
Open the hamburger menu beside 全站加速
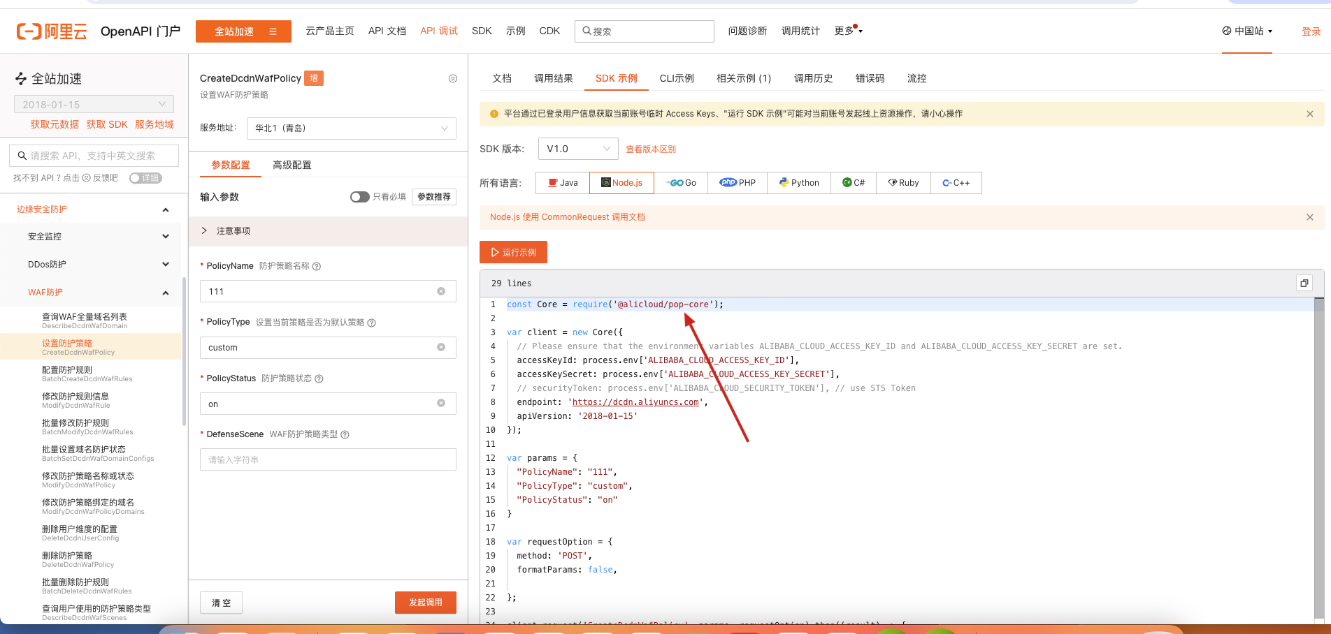tap(273, 31)
